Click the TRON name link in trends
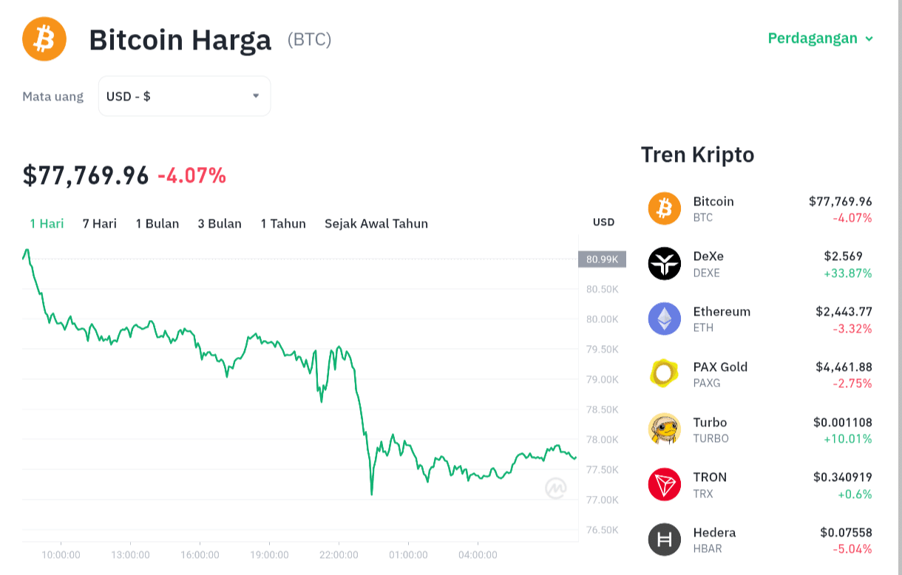Image resolution: width=902 pixels, height=575 pixels. click(710, 477)
